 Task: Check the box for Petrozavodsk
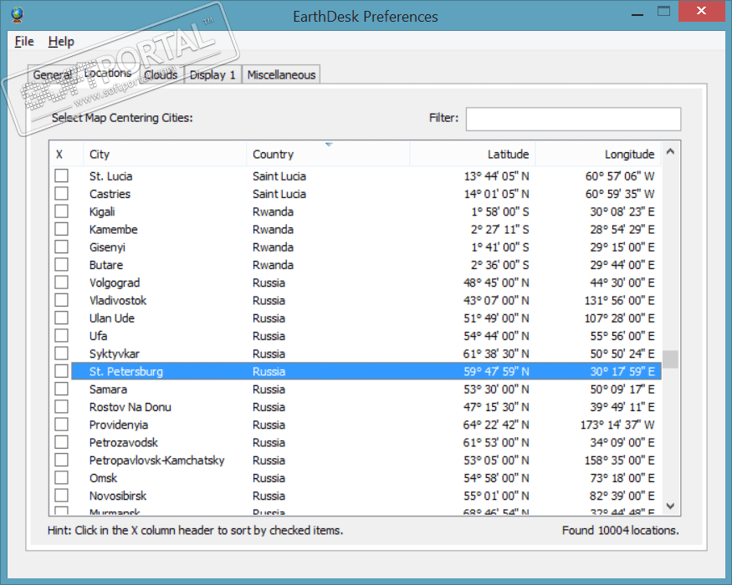pyautogui.click(x=61, y=442)
